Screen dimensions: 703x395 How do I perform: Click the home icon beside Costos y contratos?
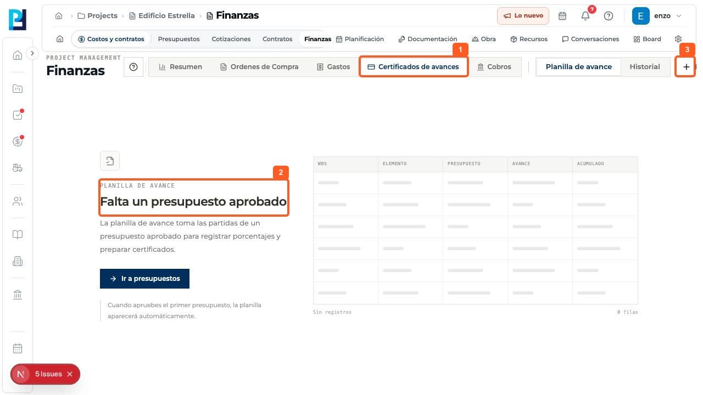pyautogui.click(x=60, y=39)
